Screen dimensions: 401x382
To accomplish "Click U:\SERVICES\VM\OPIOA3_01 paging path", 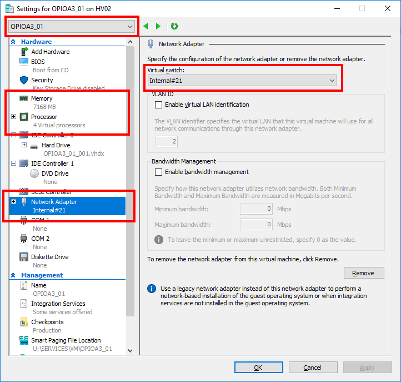I will [72, 349].
